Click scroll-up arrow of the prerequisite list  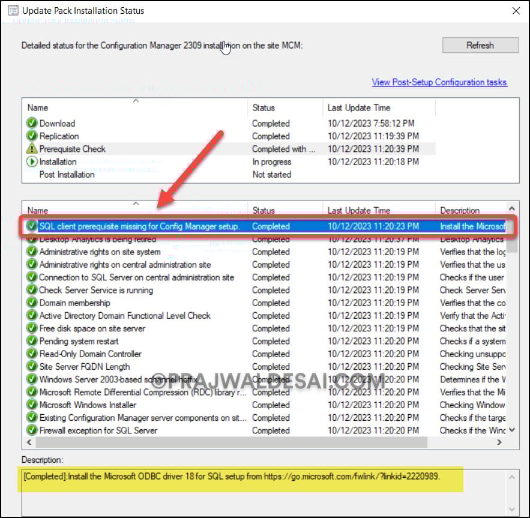coord(512,208)
